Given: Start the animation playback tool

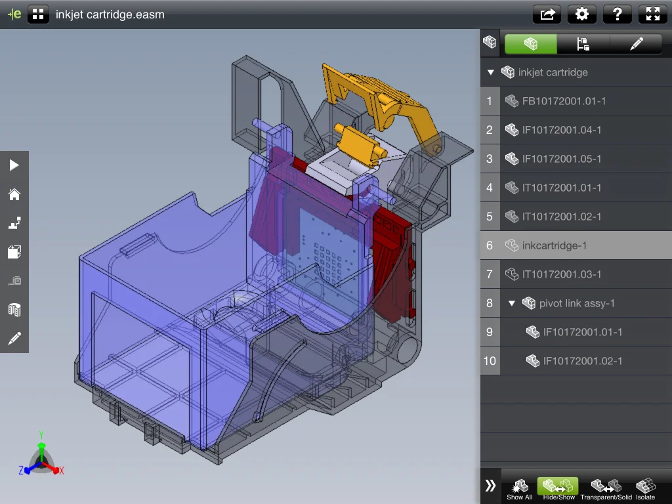Looking at the screenshot, I should click(x=14, y=165).
